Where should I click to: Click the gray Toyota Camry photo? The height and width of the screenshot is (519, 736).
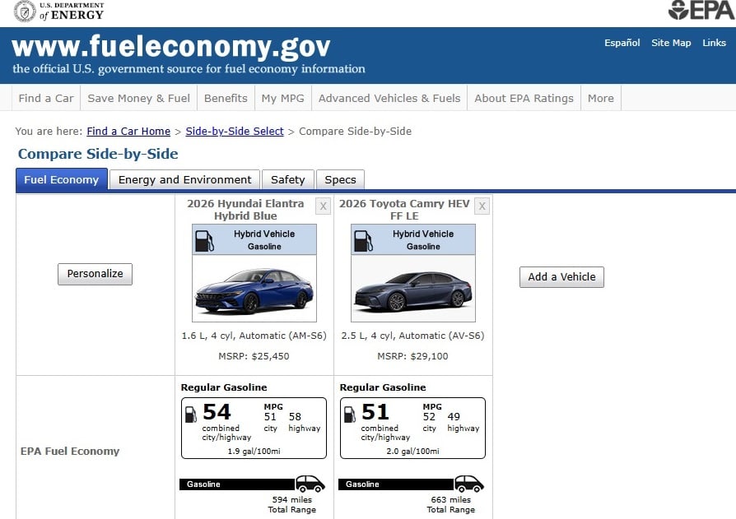click(413, 289)
